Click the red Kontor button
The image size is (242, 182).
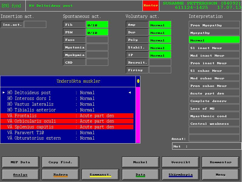pyautogui.click(x=151, y=5)
